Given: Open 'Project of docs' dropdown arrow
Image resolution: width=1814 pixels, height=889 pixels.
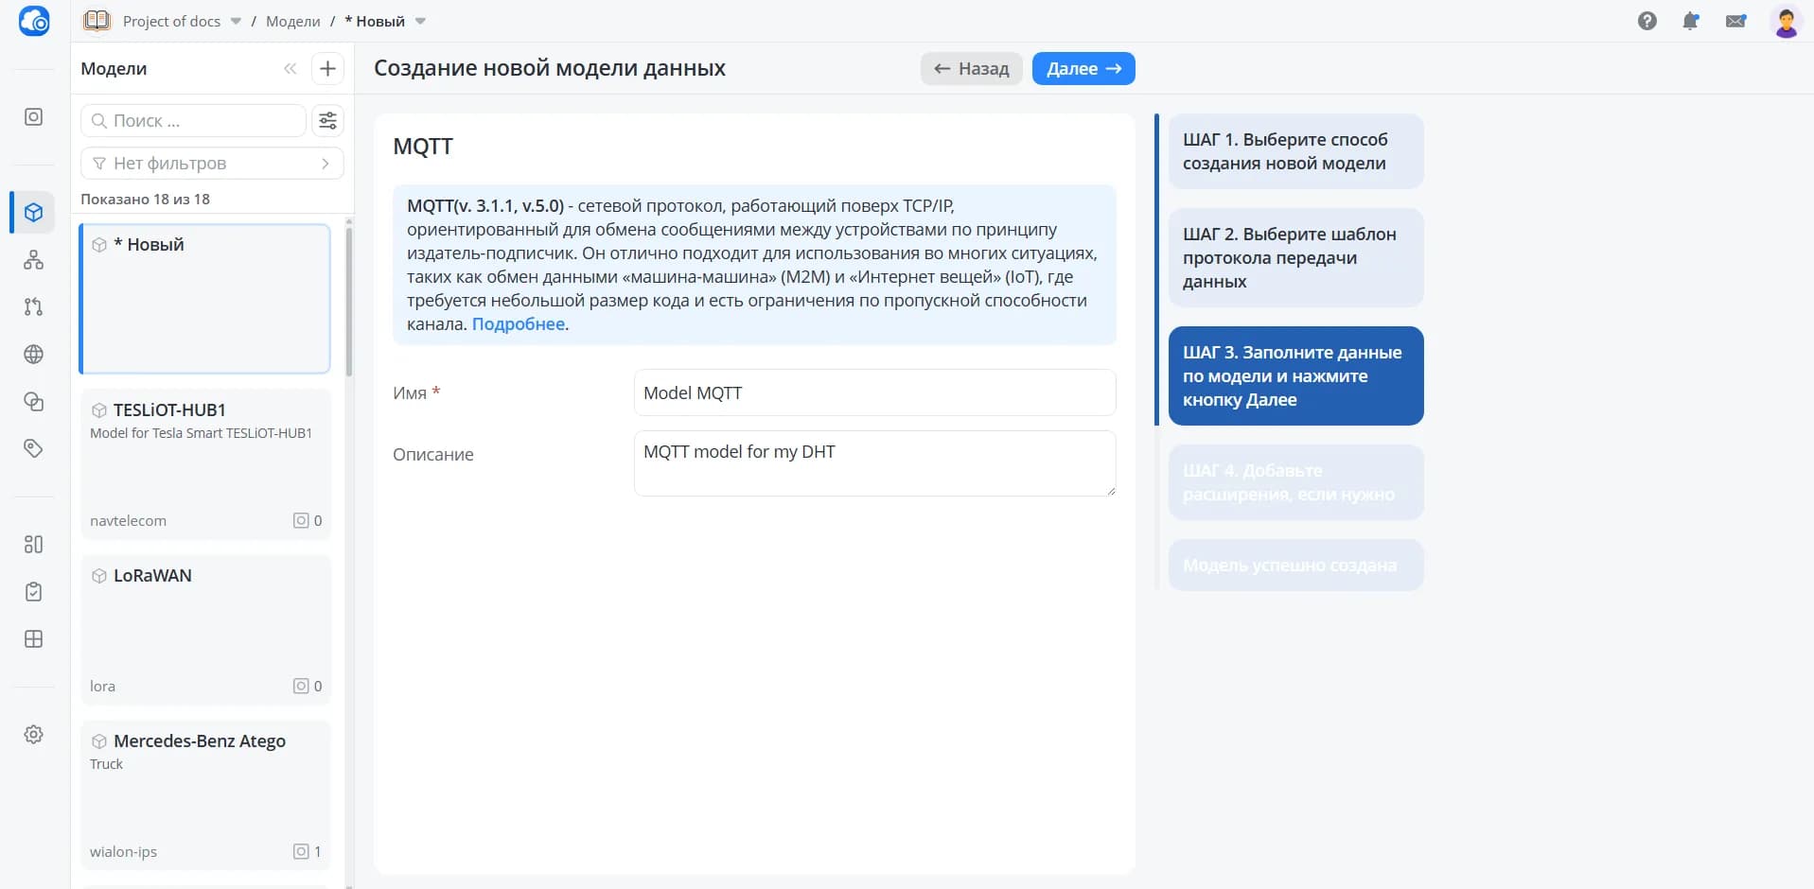Looking at the screenshot, I should [236, 21].
